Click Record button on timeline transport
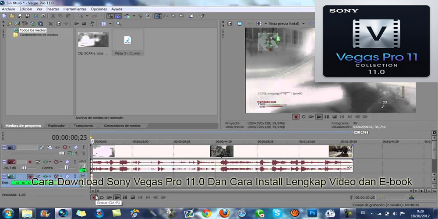The image size is (438, 219). click(94, 198)
